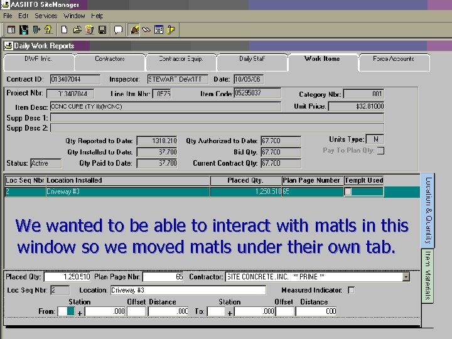Image resolution: width=452 pixels, height=339 pixels.
Task: Open the Services menu
Action: (46, 16)
